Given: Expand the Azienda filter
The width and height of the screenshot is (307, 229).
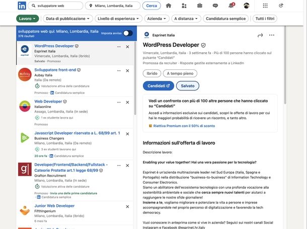Looking at the screenshot, I should tap(157, 19).
